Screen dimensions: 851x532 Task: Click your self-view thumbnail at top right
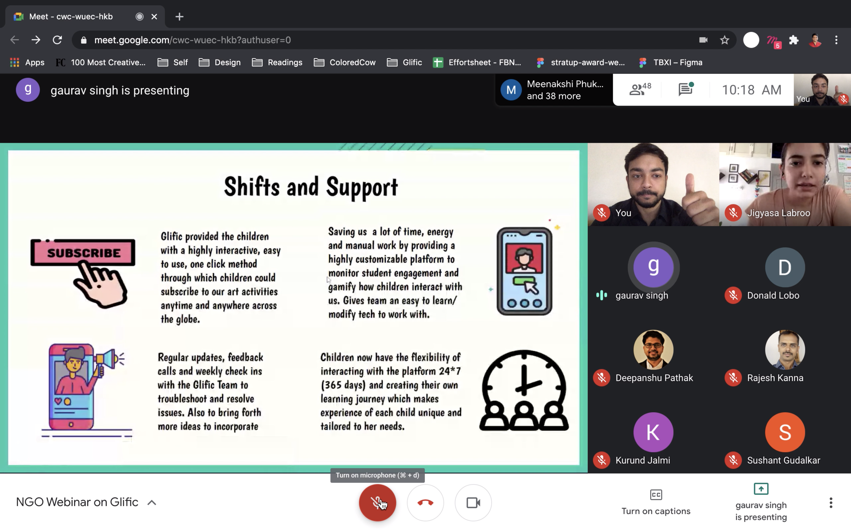pos(822,89)
